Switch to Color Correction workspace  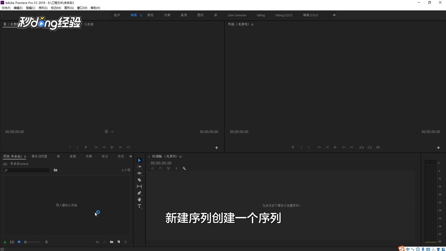pos(237,15)
